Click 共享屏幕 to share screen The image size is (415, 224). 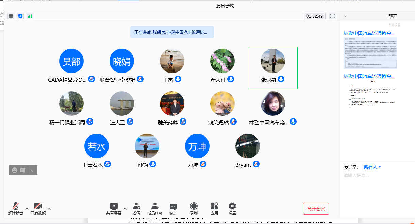coord(114,208)
